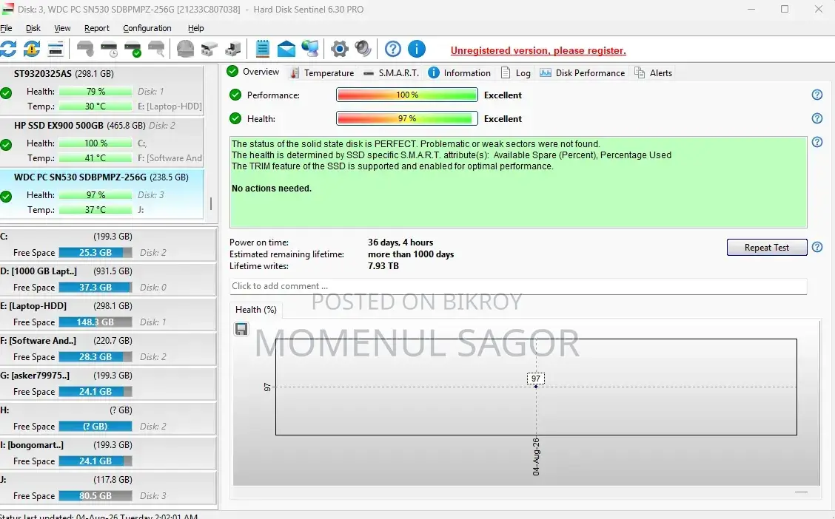Select the I: [bongomart..] partition
Screen dimensions: 835x519
click(x=108, y=452)
